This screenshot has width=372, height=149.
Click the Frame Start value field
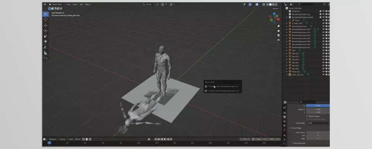318,133
